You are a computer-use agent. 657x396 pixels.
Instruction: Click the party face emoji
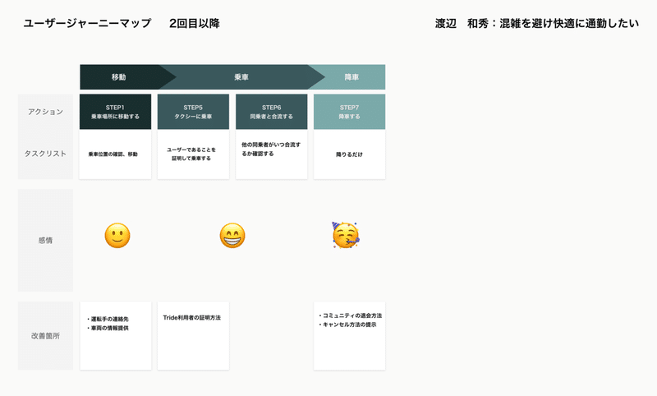[346, 235]
